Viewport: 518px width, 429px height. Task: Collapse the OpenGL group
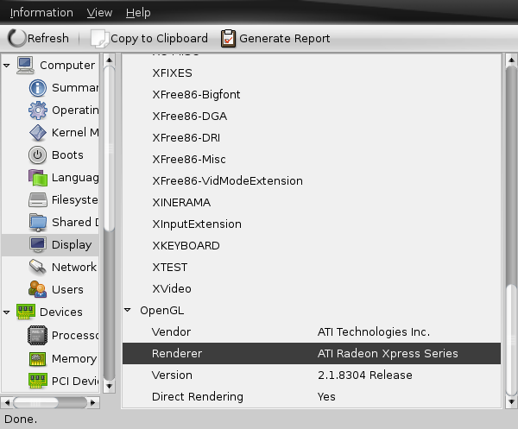(128, 310)
